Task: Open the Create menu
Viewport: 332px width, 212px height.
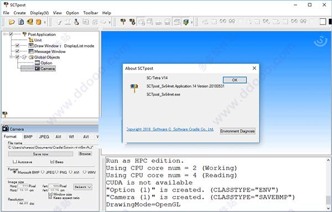Action: coord(19,13)
